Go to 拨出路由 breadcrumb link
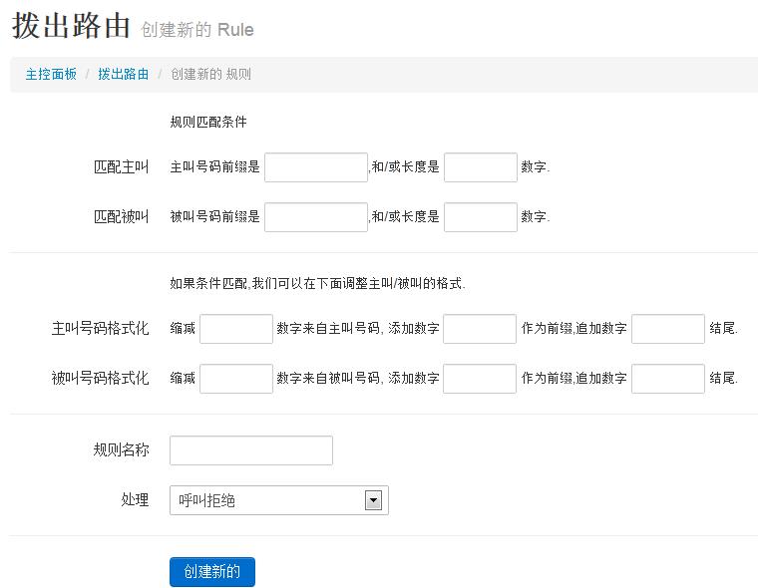758x588 pixels. [x=124, y=74]
